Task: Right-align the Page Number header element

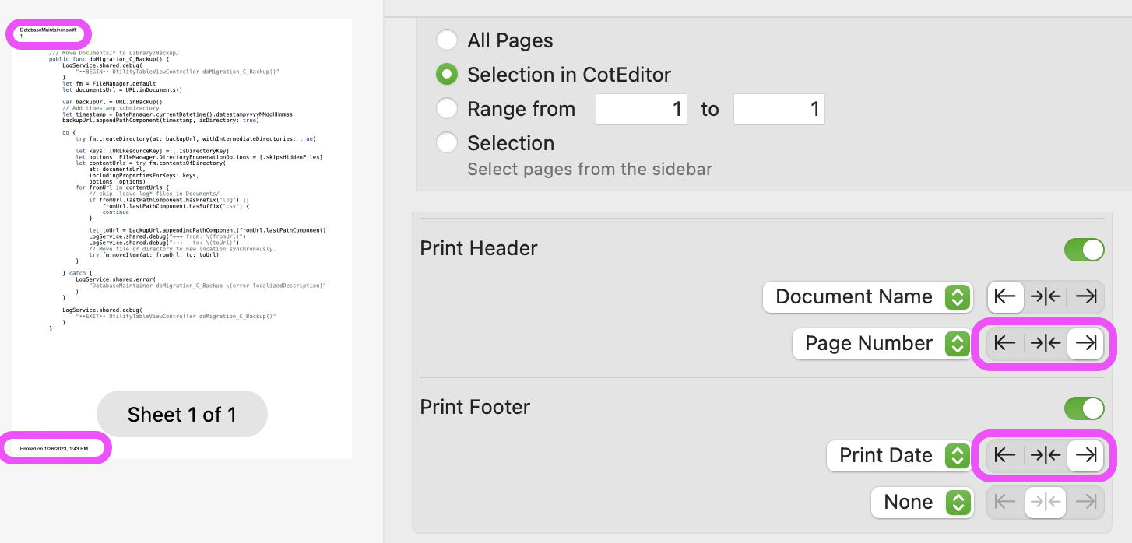Action: 1086,343
